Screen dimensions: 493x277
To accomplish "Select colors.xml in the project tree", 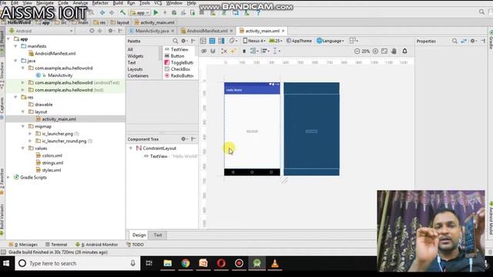I will [49, 155].
